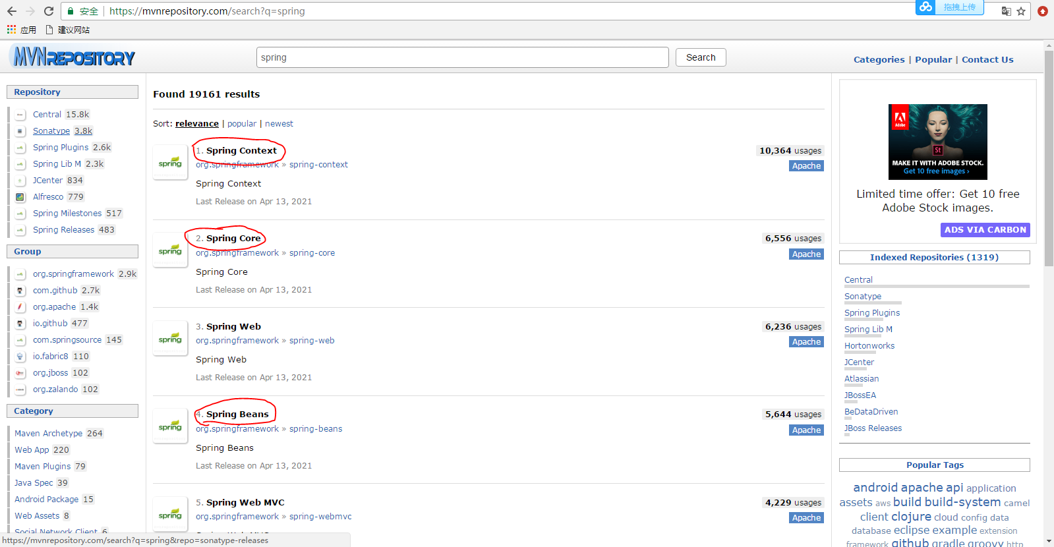This screenshot has height=547, width=1054.
Task: Open the Spring Core result title
Action: click(233, 238)
